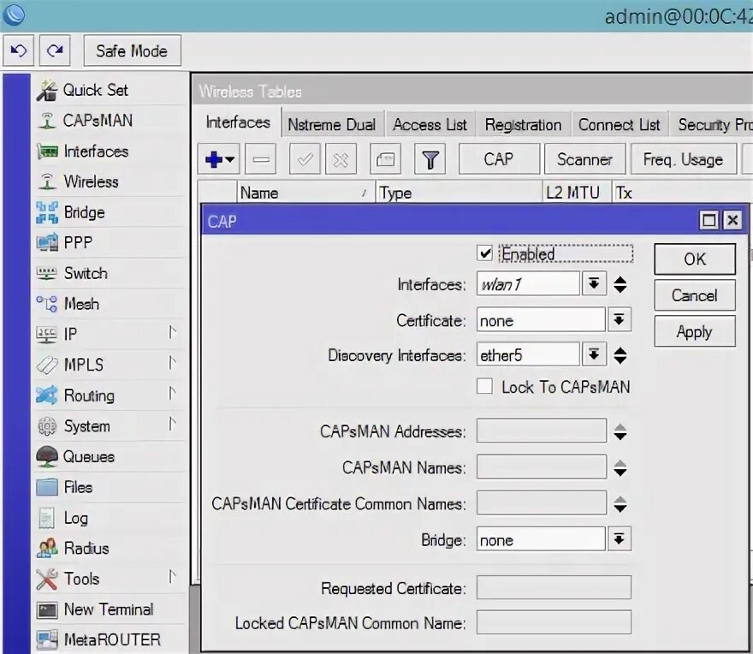
Task: Click the undo arrow icon
Action: pos(18,50)
